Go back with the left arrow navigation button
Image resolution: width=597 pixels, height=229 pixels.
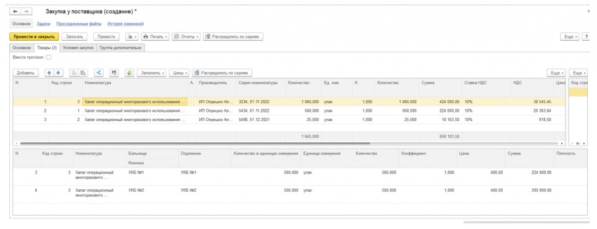15,12
